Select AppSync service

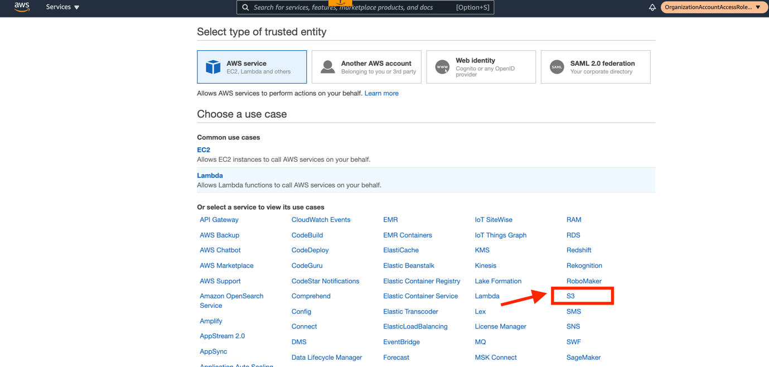[214, 352]
